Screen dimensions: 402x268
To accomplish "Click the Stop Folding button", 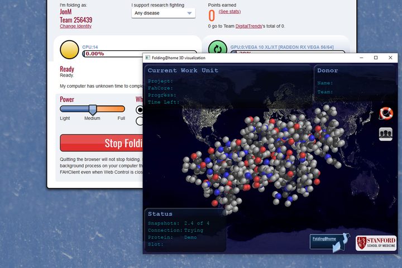I will pos(102,143).
